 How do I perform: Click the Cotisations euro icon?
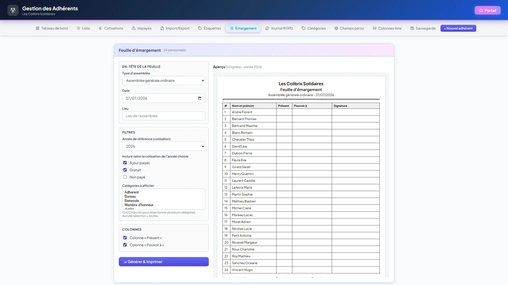[x=100, y=28]
